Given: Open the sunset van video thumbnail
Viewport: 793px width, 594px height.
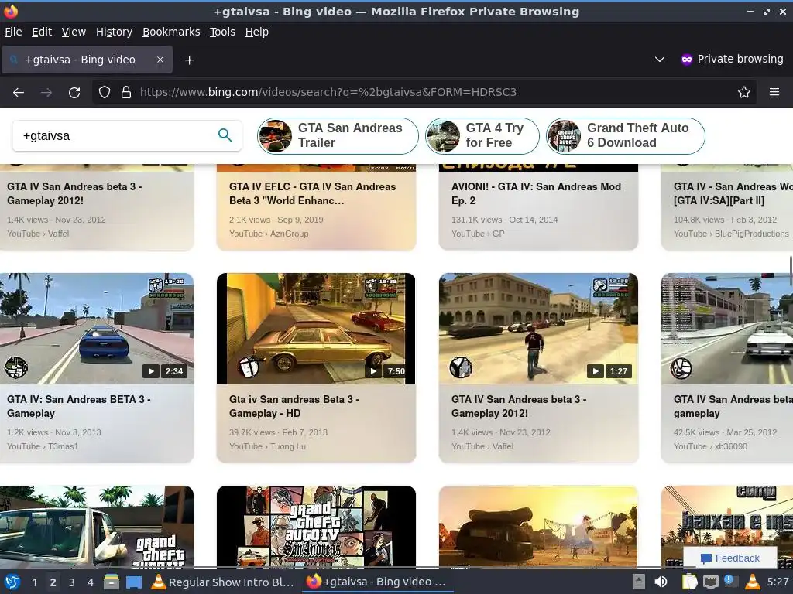Looking at the screenshot, I should pos(538,526).
